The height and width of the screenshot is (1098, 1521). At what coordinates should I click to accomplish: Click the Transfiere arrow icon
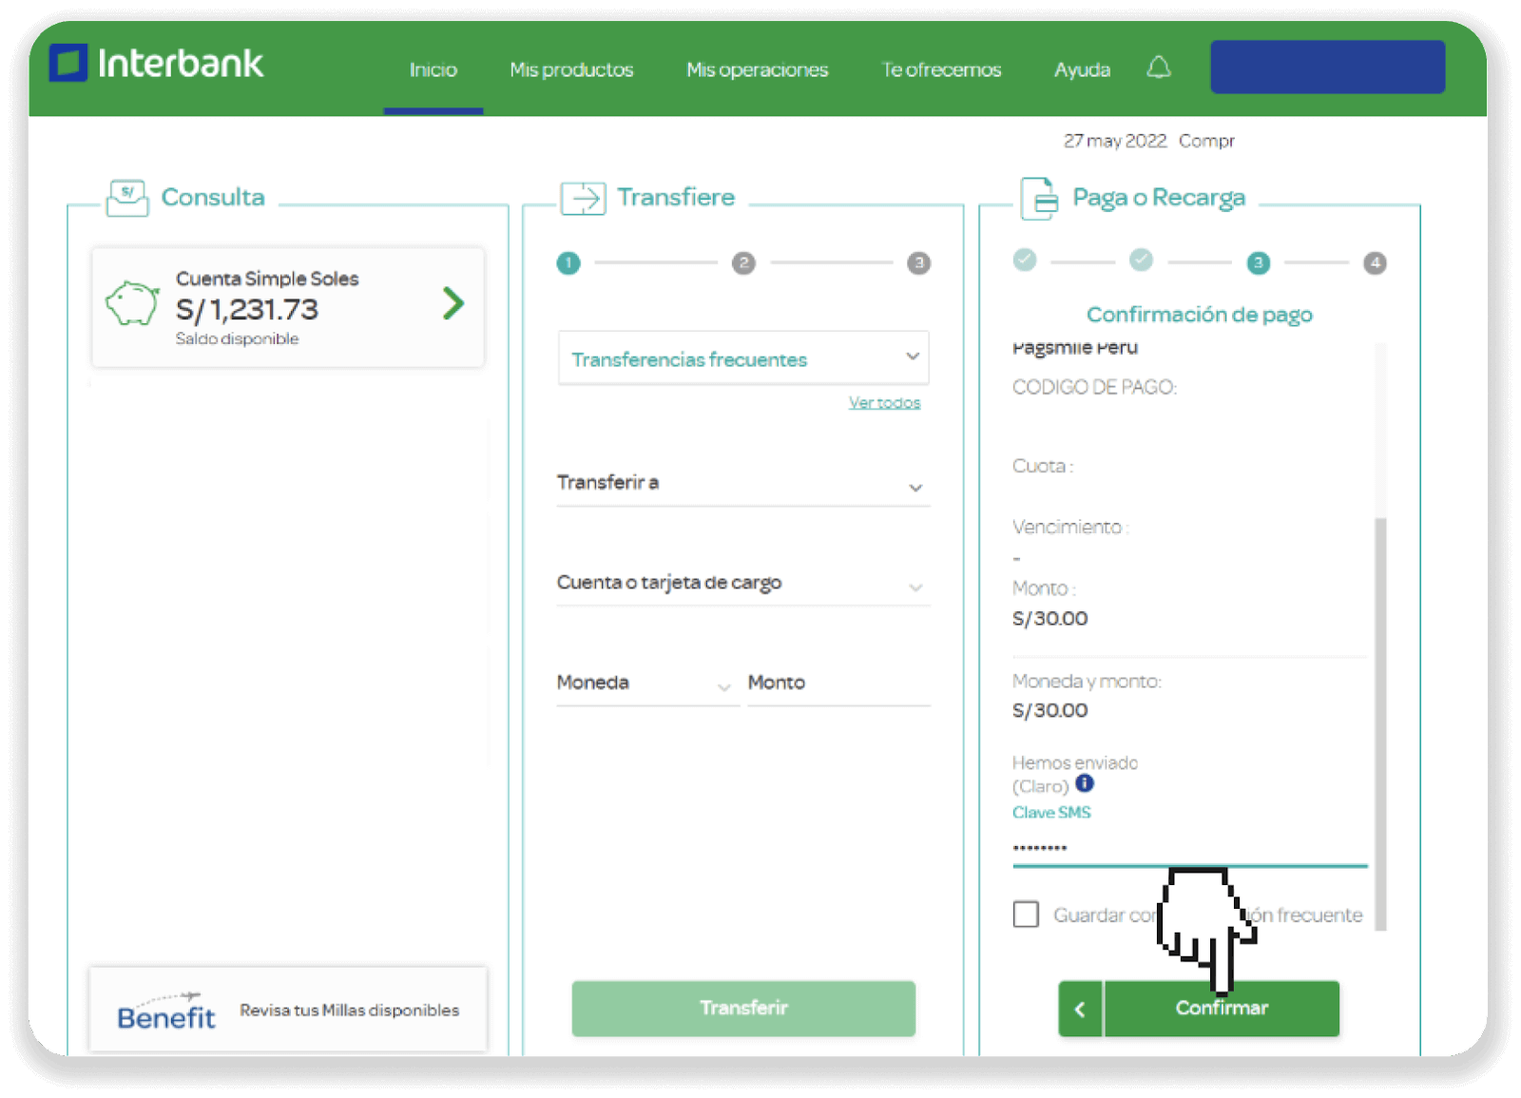coord(583,198)
